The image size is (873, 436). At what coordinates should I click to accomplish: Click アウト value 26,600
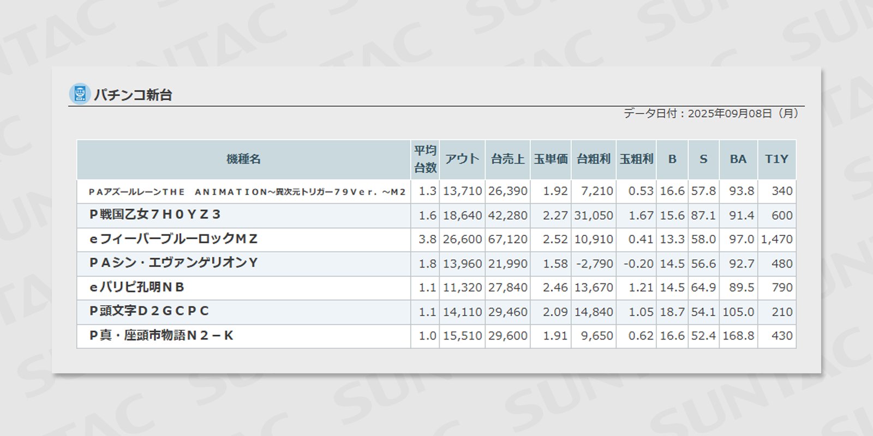[x=462, y=239]
